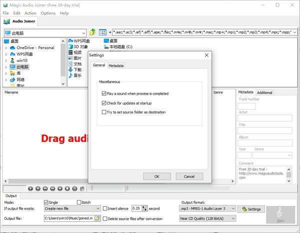
Task: Enable the Insert silence checkbox
Action: (x=105, y=208)
